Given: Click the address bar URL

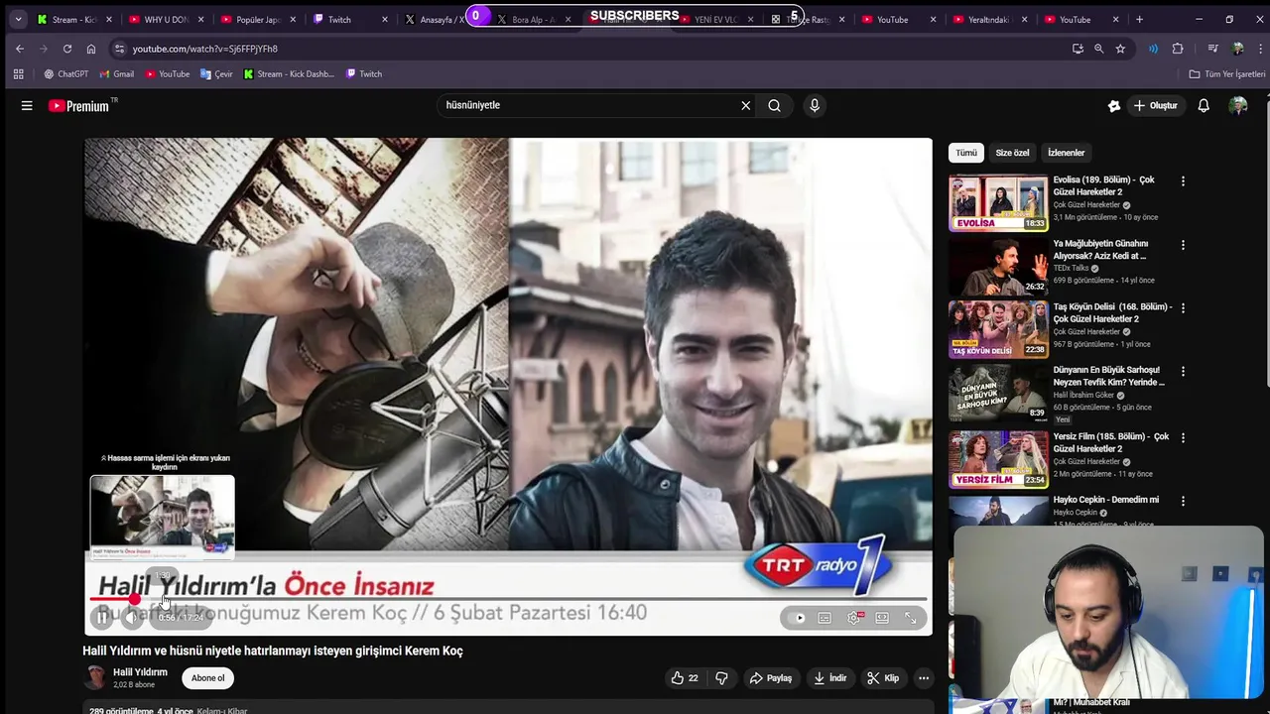Looking at the screenshot, I should click(205, 49).
